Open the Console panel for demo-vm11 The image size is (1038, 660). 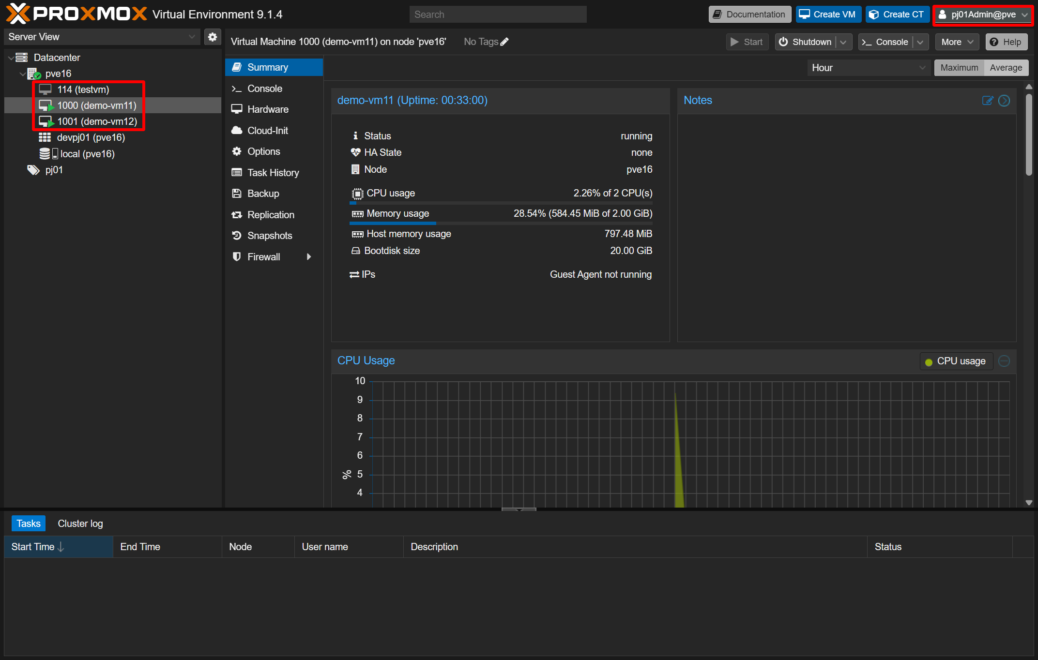point(265,88)
